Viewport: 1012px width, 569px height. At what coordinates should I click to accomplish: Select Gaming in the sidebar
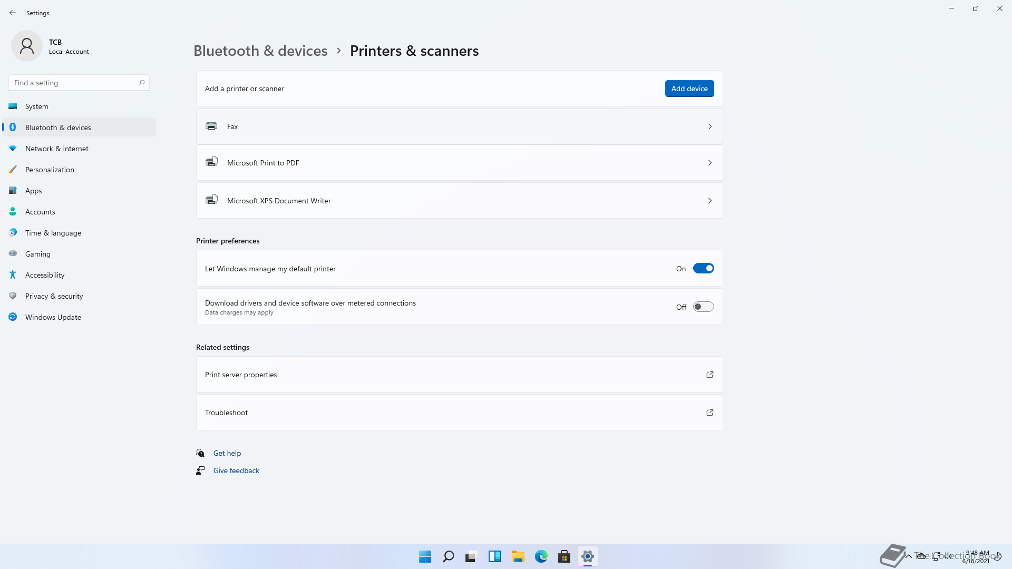(x=79, y=254)
